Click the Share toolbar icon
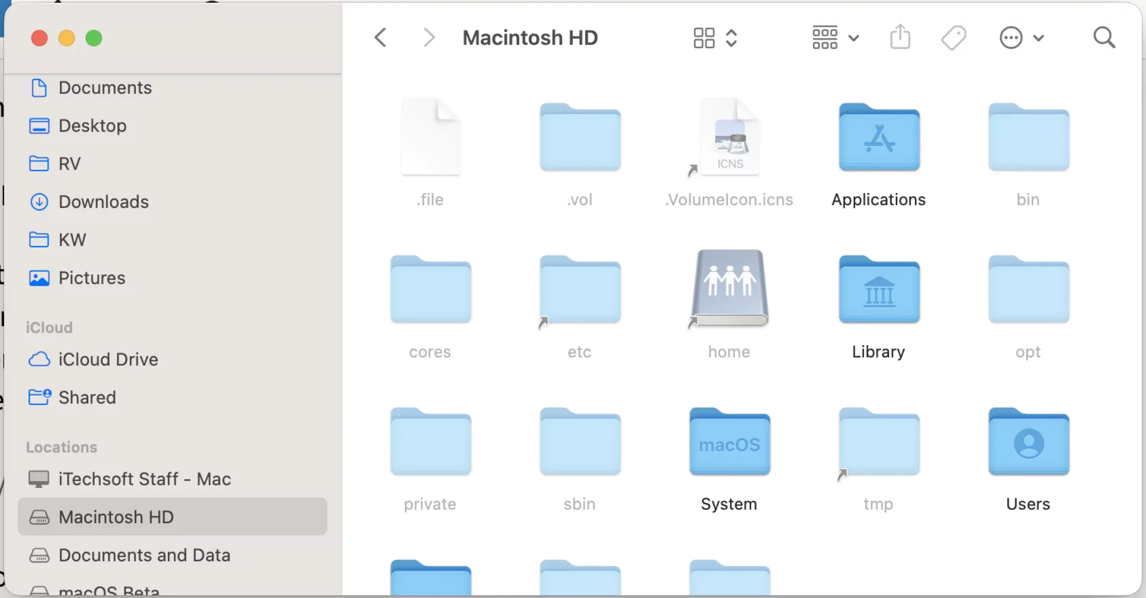1146x598 pixels. 900,37
